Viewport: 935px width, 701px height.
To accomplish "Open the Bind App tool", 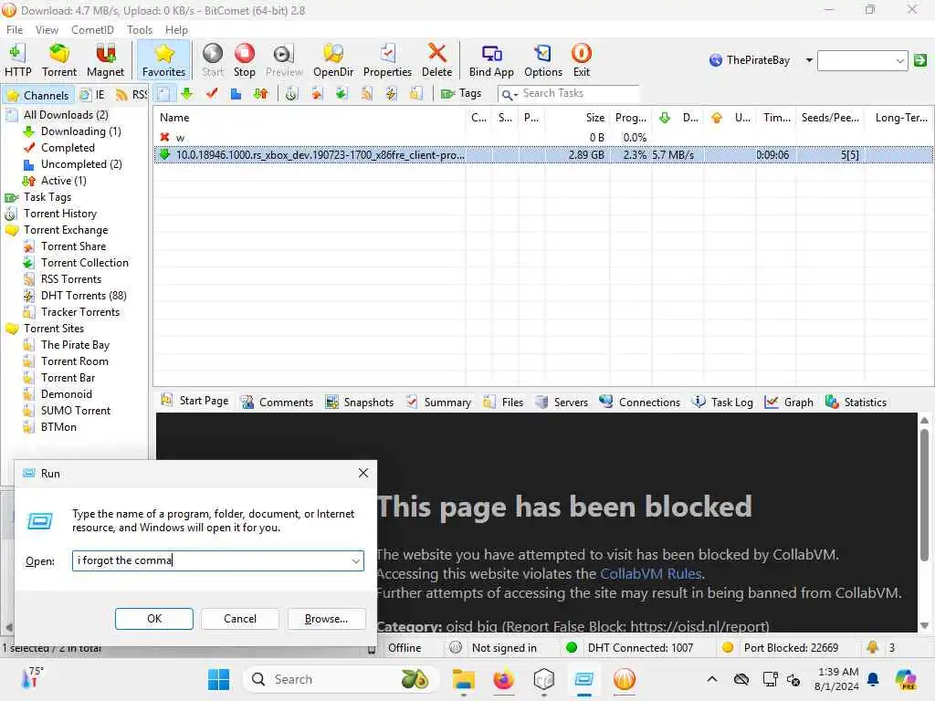I will 490,60.
